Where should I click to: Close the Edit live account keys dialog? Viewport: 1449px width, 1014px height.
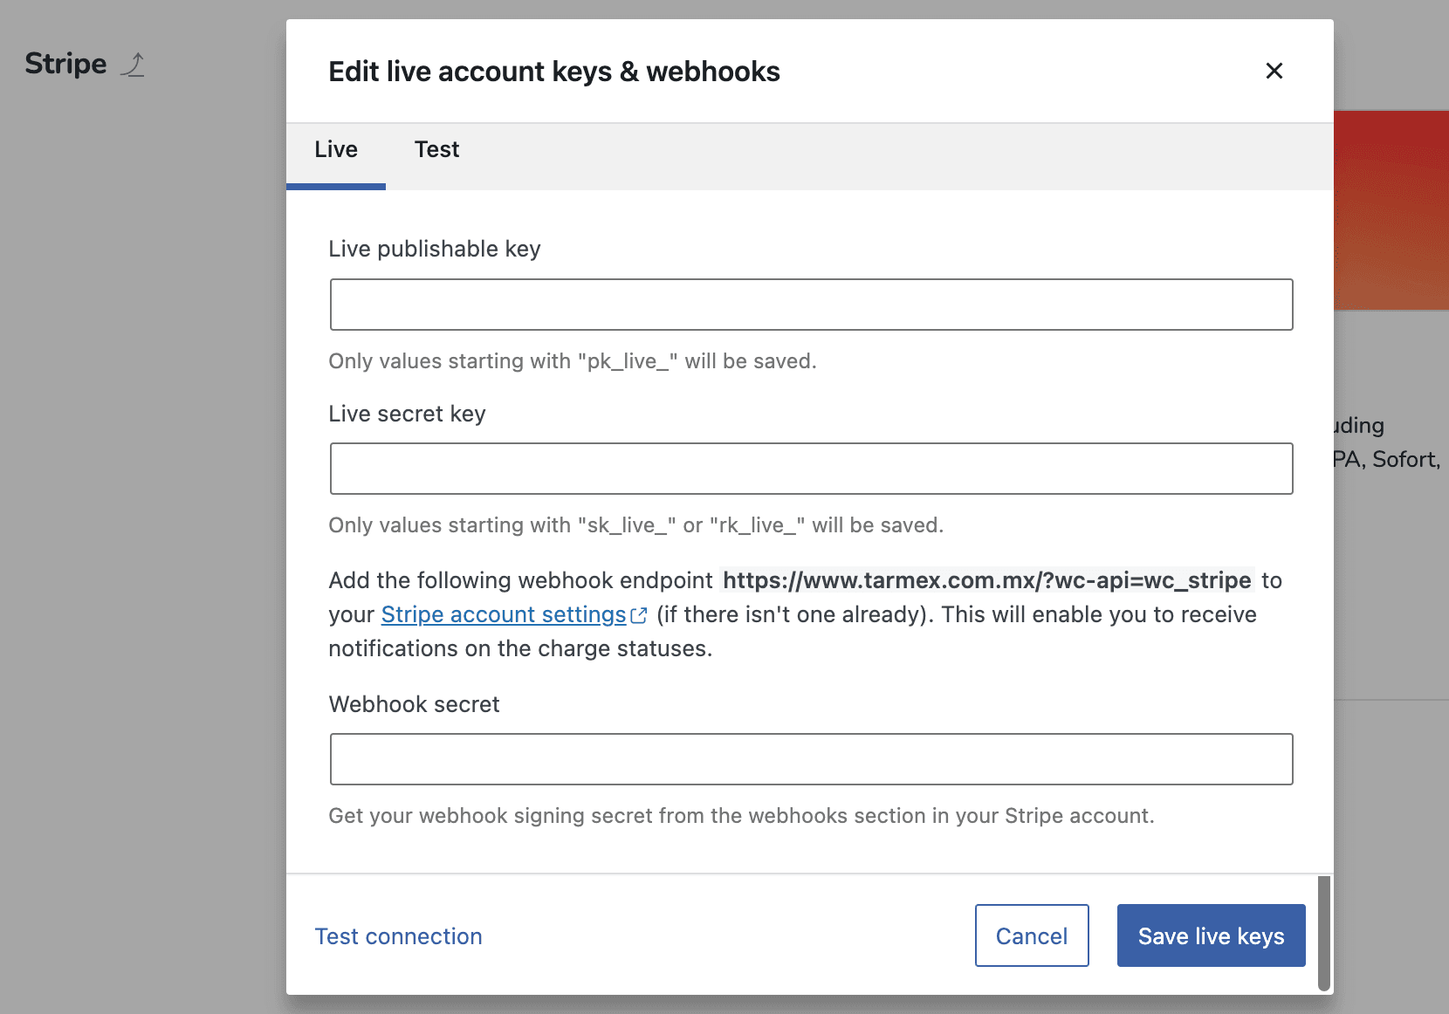[1274, 71]
